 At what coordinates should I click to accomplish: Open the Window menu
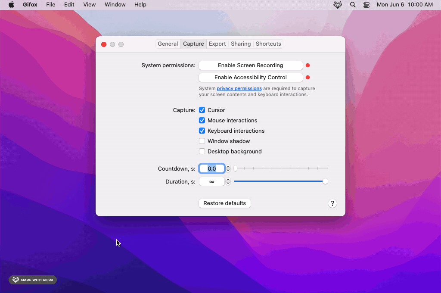click(115, 4)
